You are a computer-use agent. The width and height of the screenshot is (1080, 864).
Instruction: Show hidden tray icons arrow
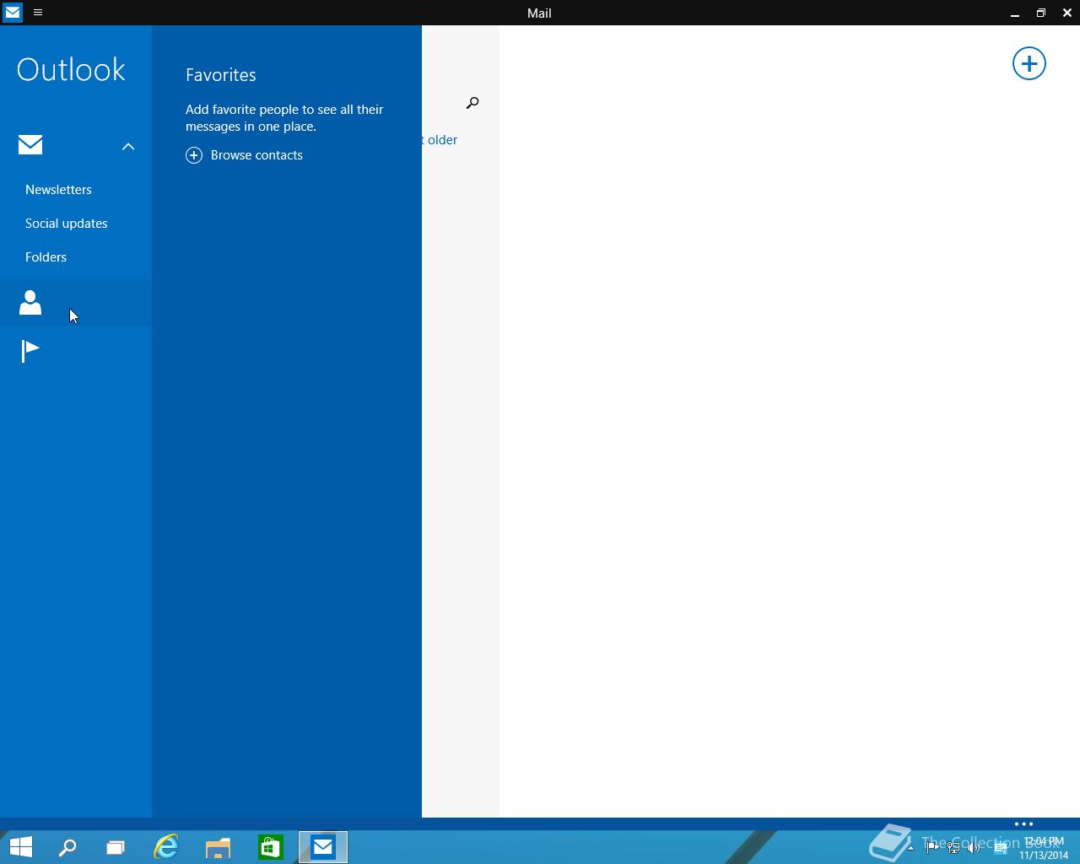tap(910, 848)
